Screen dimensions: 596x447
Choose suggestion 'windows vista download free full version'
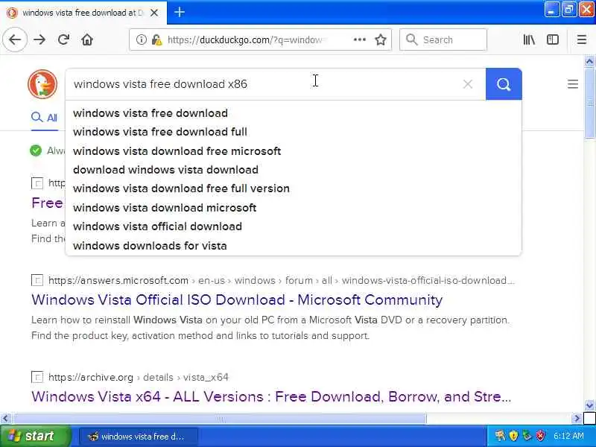coord(181,188)
